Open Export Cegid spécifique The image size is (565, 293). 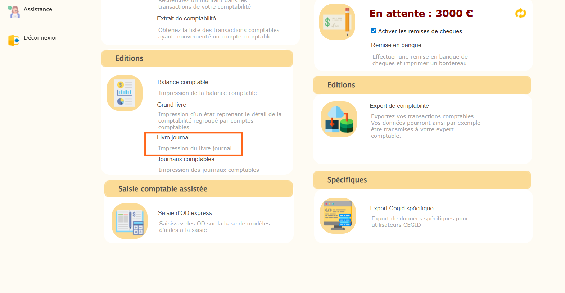coord(402,209)
